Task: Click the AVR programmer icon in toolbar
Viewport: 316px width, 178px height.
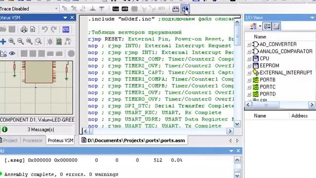Action: pos(125,9)
